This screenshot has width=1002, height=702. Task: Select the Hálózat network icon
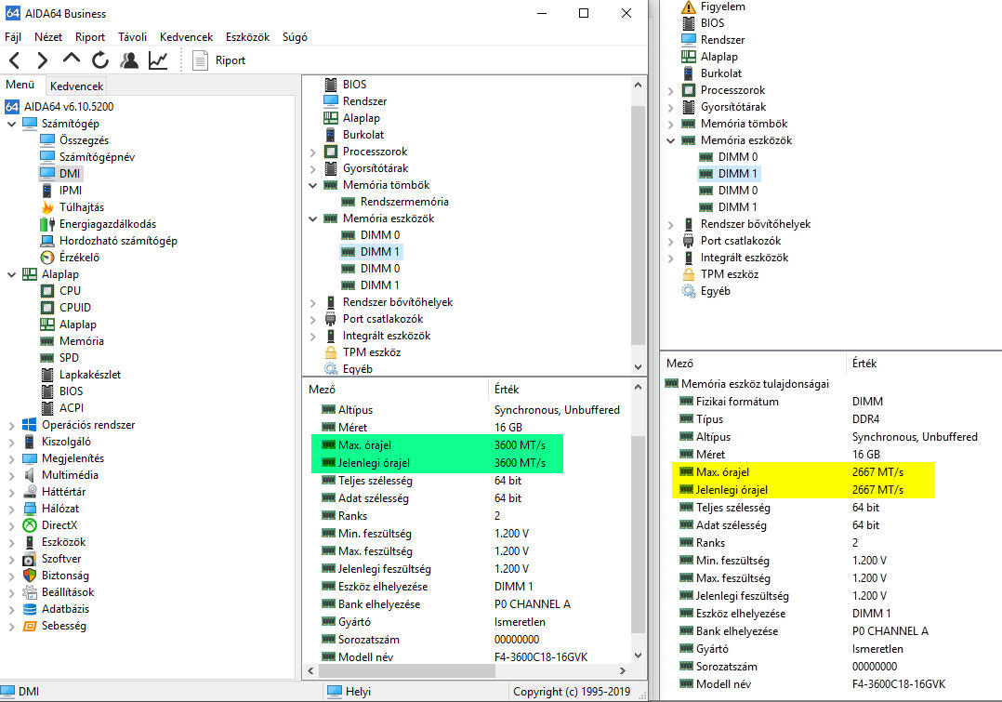[30, 509]
